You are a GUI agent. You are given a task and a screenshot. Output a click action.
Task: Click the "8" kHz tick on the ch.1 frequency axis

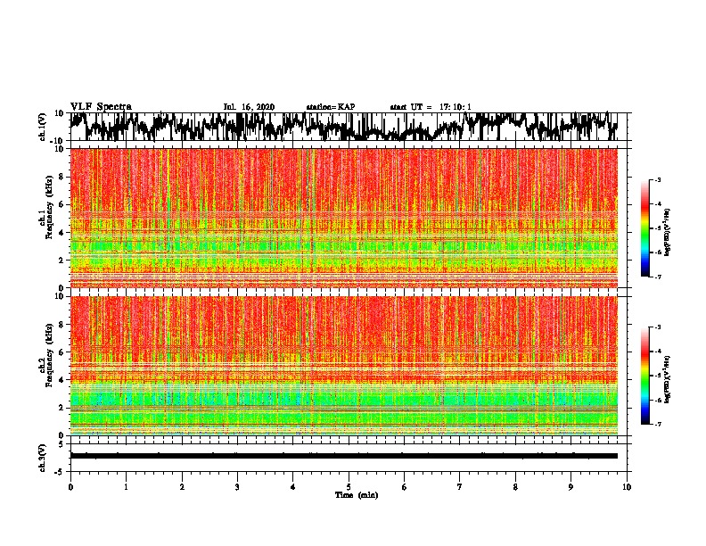pos(62,177)
